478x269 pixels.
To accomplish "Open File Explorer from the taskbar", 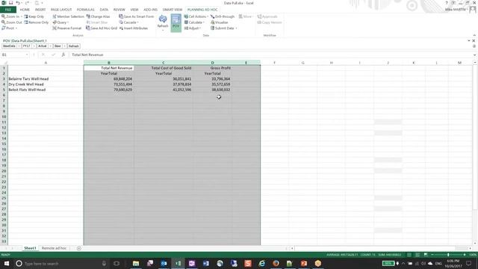I will [136, 263].
